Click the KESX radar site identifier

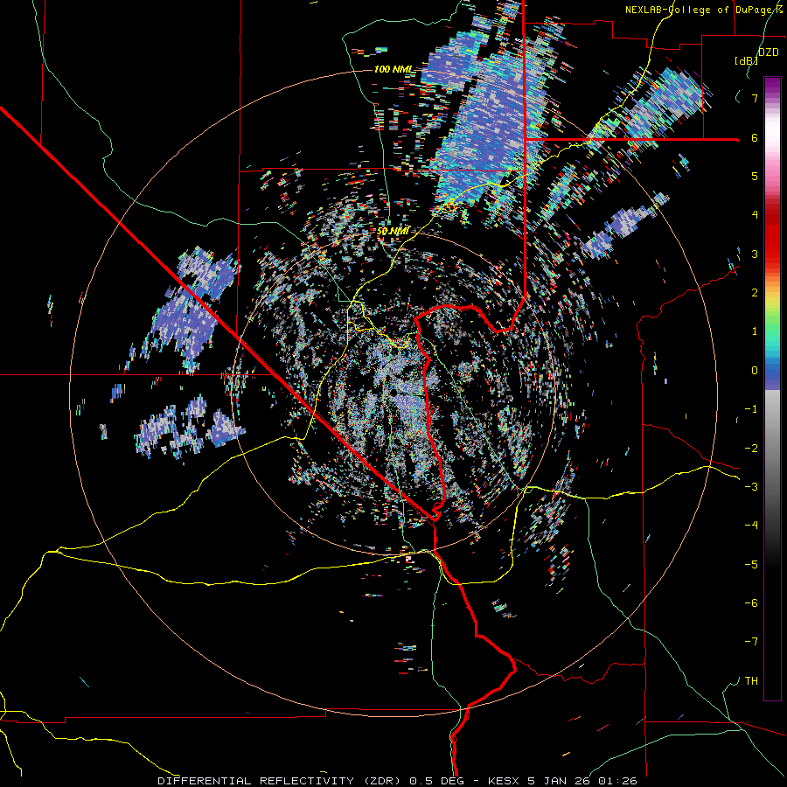pos(505,781)
